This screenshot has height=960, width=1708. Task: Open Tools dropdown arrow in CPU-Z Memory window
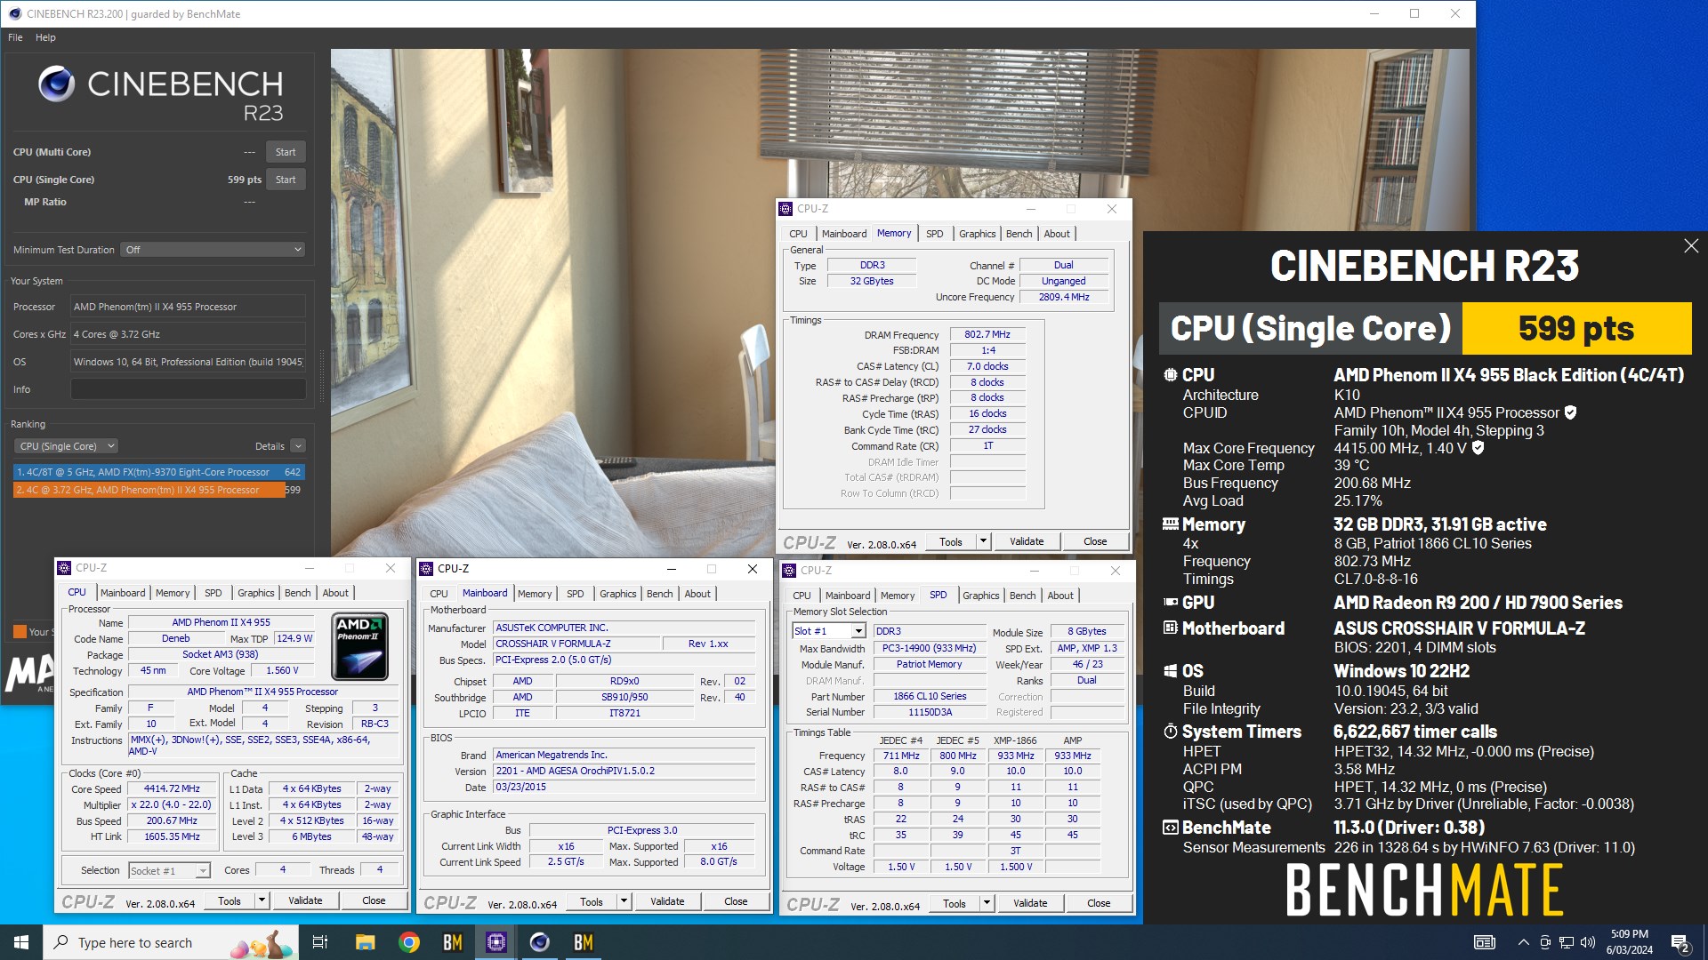(983, 541)
